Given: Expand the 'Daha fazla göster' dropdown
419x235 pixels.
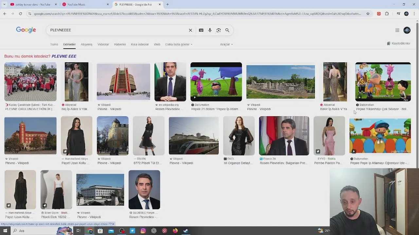Looking at the screenshot, I should click(x=179, y=44).
